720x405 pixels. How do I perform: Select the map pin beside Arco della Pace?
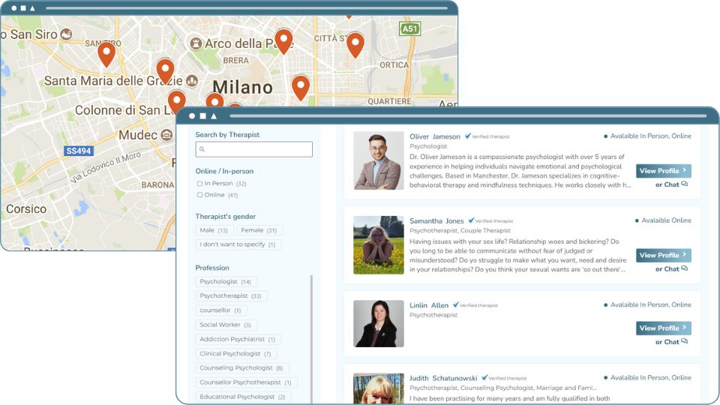(x=283, y=40)
